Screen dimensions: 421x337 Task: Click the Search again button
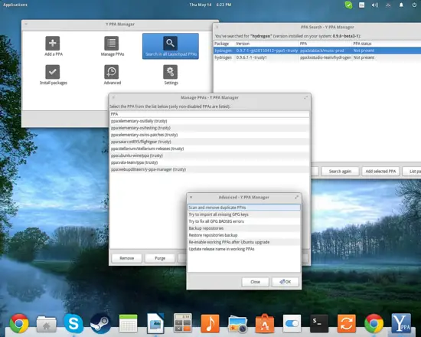[x=340, y=172]
